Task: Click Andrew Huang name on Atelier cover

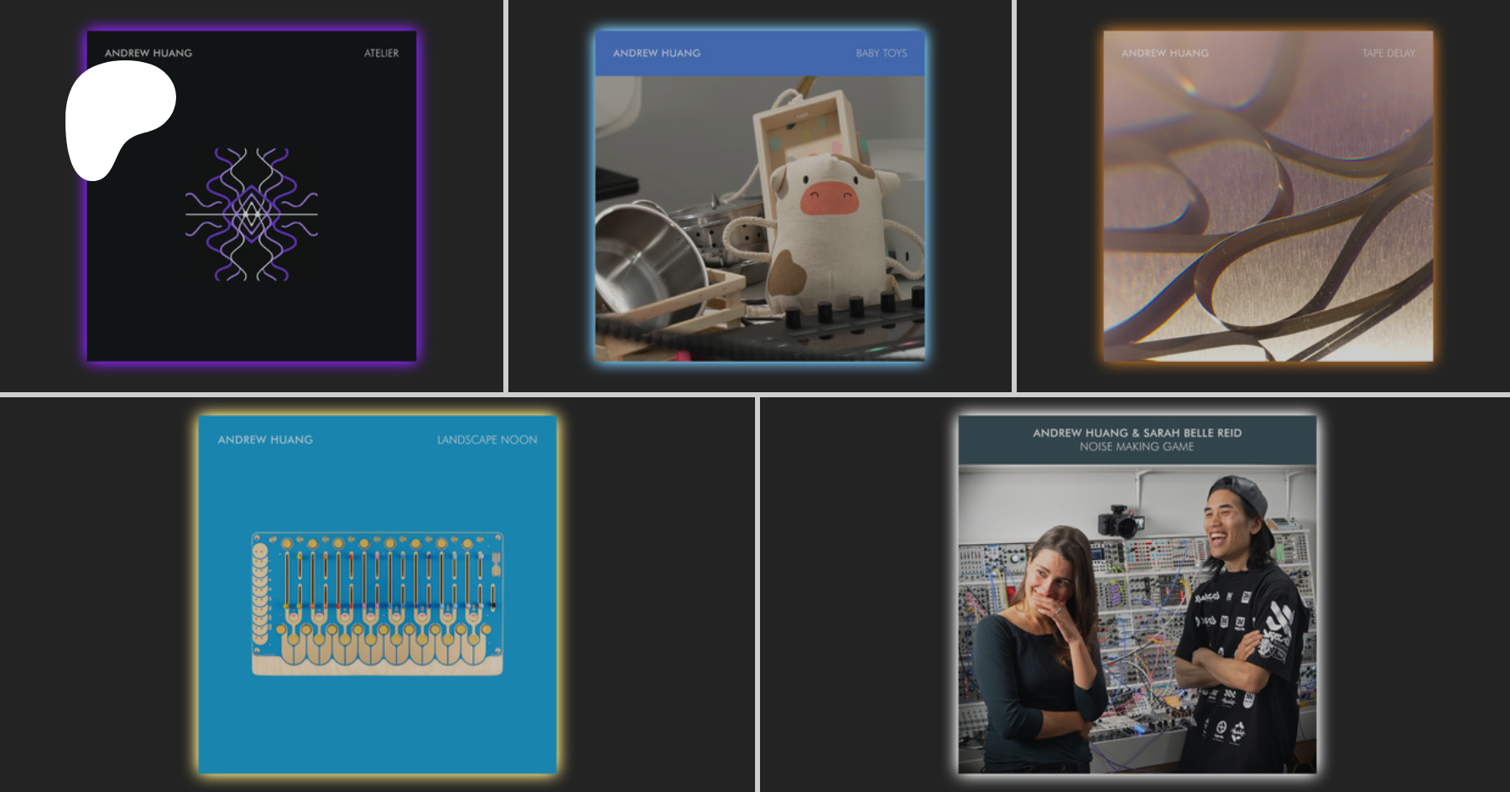Action: pos(148,53)
